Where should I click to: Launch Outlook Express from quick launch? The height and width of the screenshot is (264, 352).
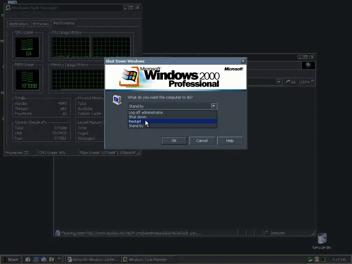(44, 260)
